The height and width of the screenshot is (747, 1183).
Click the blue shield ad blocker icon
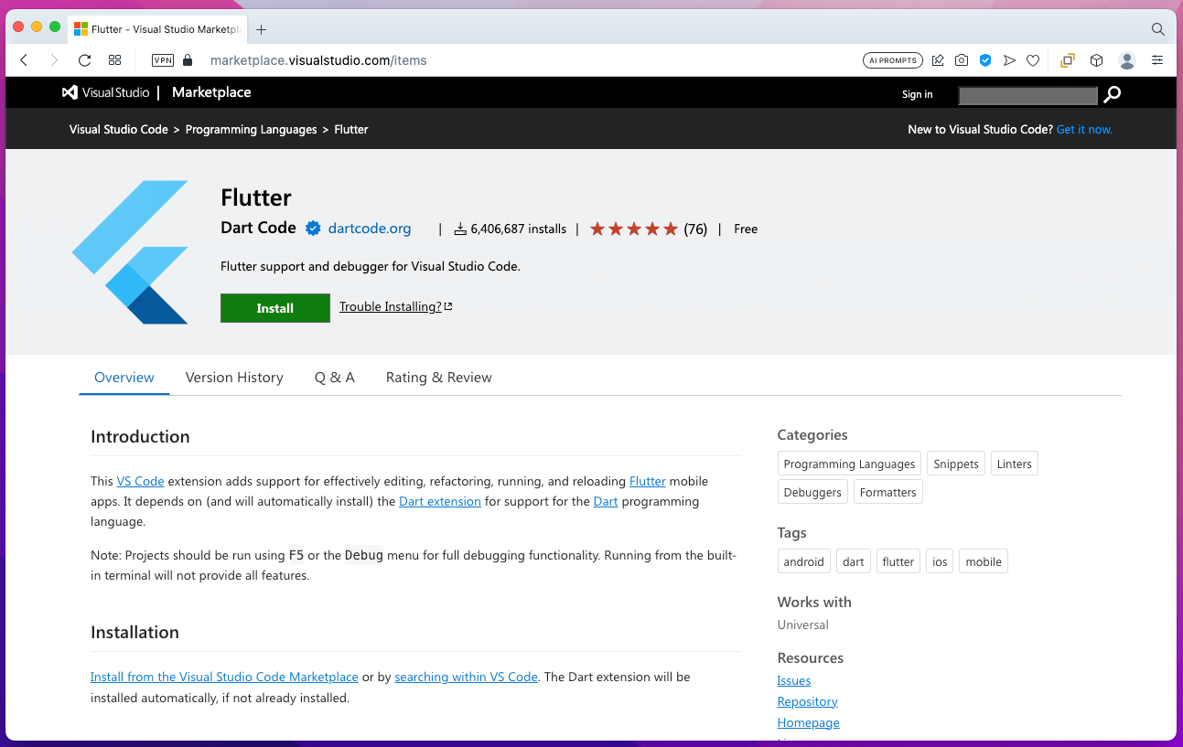pyautogui.click(x=985, y=60)
